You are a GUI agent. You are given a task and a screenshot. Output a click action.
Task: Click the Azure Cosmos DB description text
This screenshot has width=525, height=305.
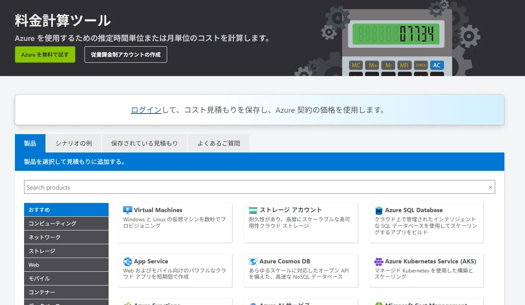(x=299, y=274)
